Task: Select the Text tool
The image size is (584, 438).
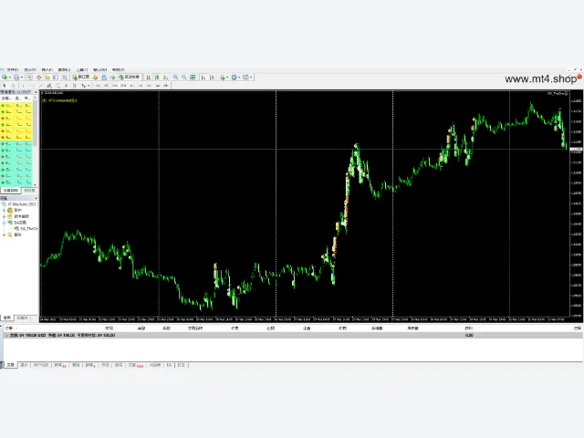Action: pyautogui.click(x=67, y=85)
